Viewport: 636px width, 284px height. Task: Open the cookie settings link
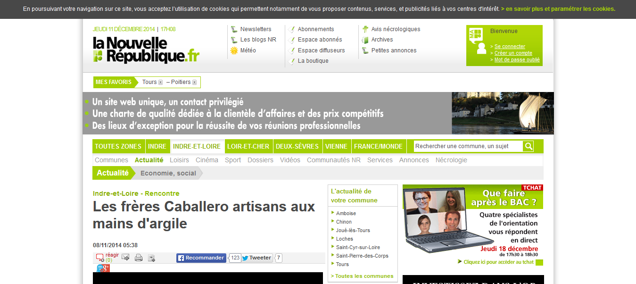tap(558, 9)
